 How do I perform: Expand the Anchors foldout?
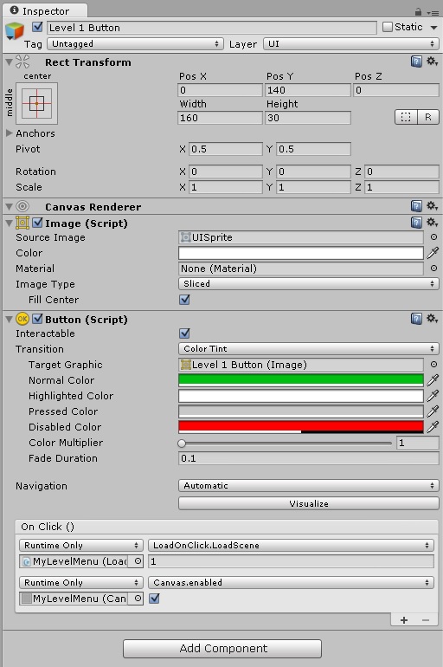click(x=9, y=133)
